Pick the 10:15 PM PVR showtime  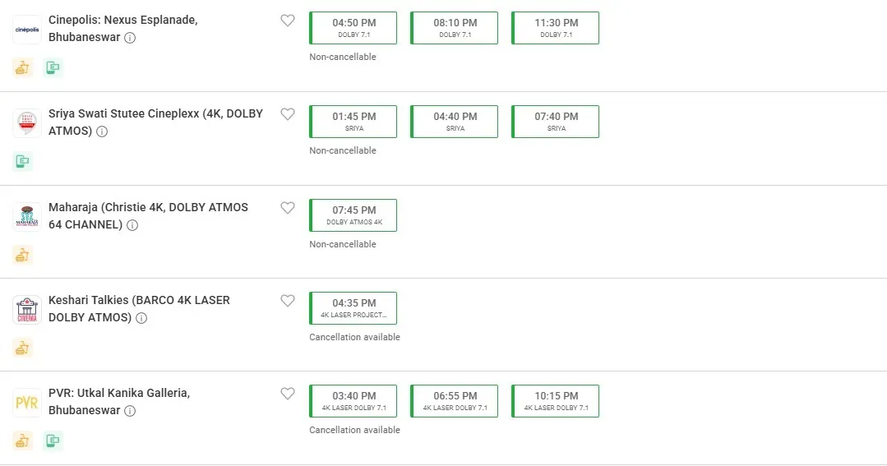coord(556,401)
